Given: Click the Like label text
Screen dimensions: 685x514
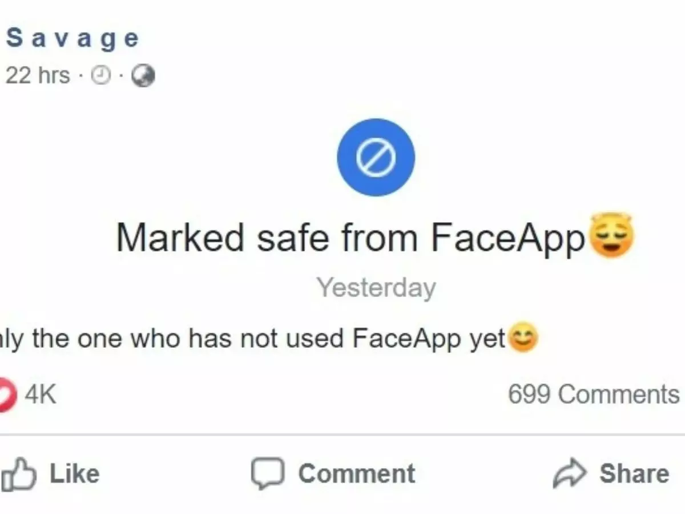Looking at the screenshot, I should [76, 472].
